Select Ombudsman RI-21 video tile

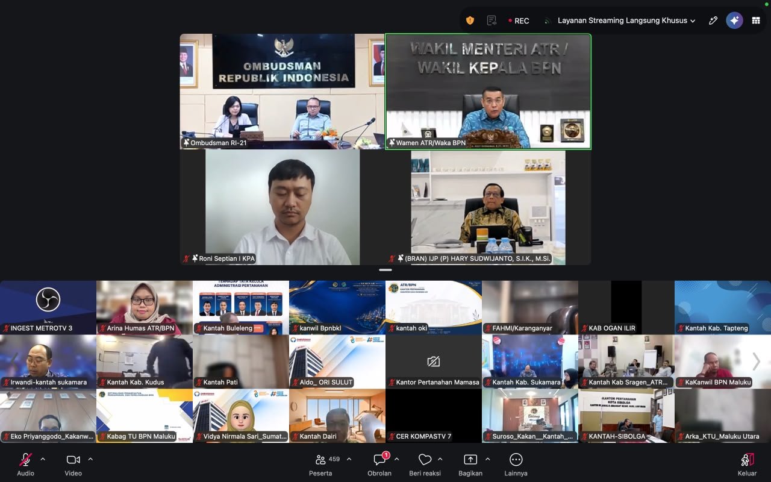point(282,91)
